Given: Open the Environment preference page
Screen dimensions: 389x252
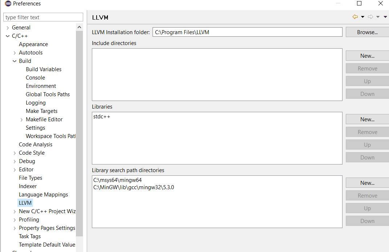Looking at the screenshot, I should 41,86.
